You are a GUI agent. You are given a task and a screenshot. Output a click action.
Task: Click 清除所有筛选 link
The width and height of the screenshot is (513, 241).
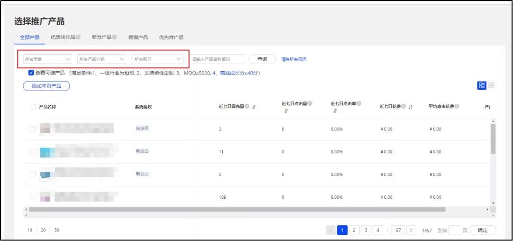(294, 59)
